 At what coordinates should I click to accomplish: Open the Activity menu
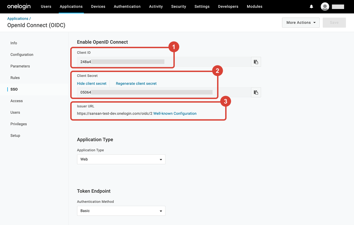pos(156,7)
